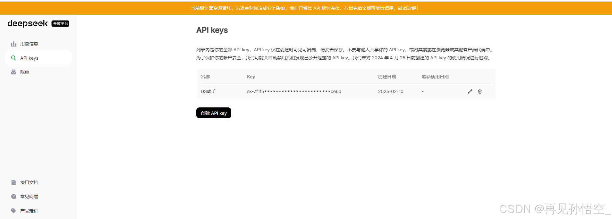Click the orange server notice banner
The height and width of the screenshot is (219, 612).
coord(306,8)
